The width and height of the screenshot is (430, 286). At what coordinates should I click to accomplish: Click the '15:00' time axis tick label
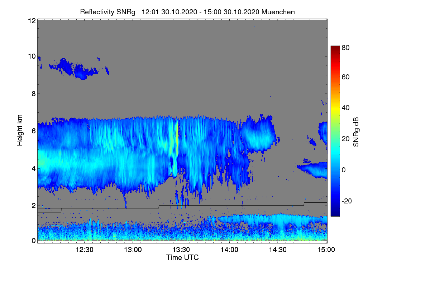click(x=326, y=250)
